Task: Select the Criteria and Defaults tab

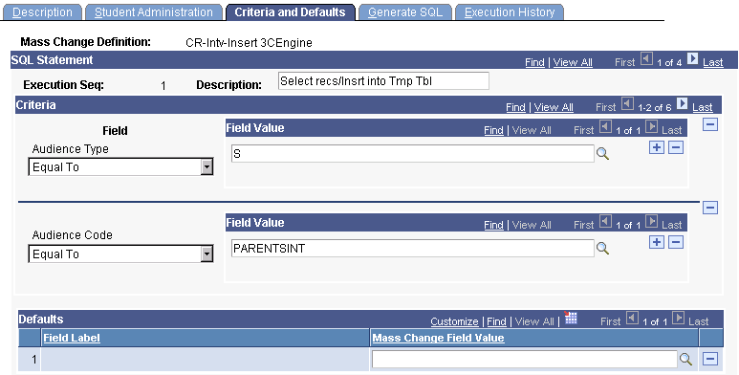Action: click(x=290, y=11)
